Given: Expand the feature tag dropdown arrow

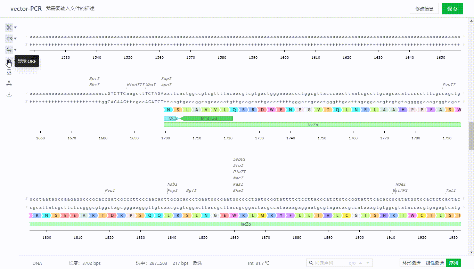Looking at the screenshot, I should 15,39.
